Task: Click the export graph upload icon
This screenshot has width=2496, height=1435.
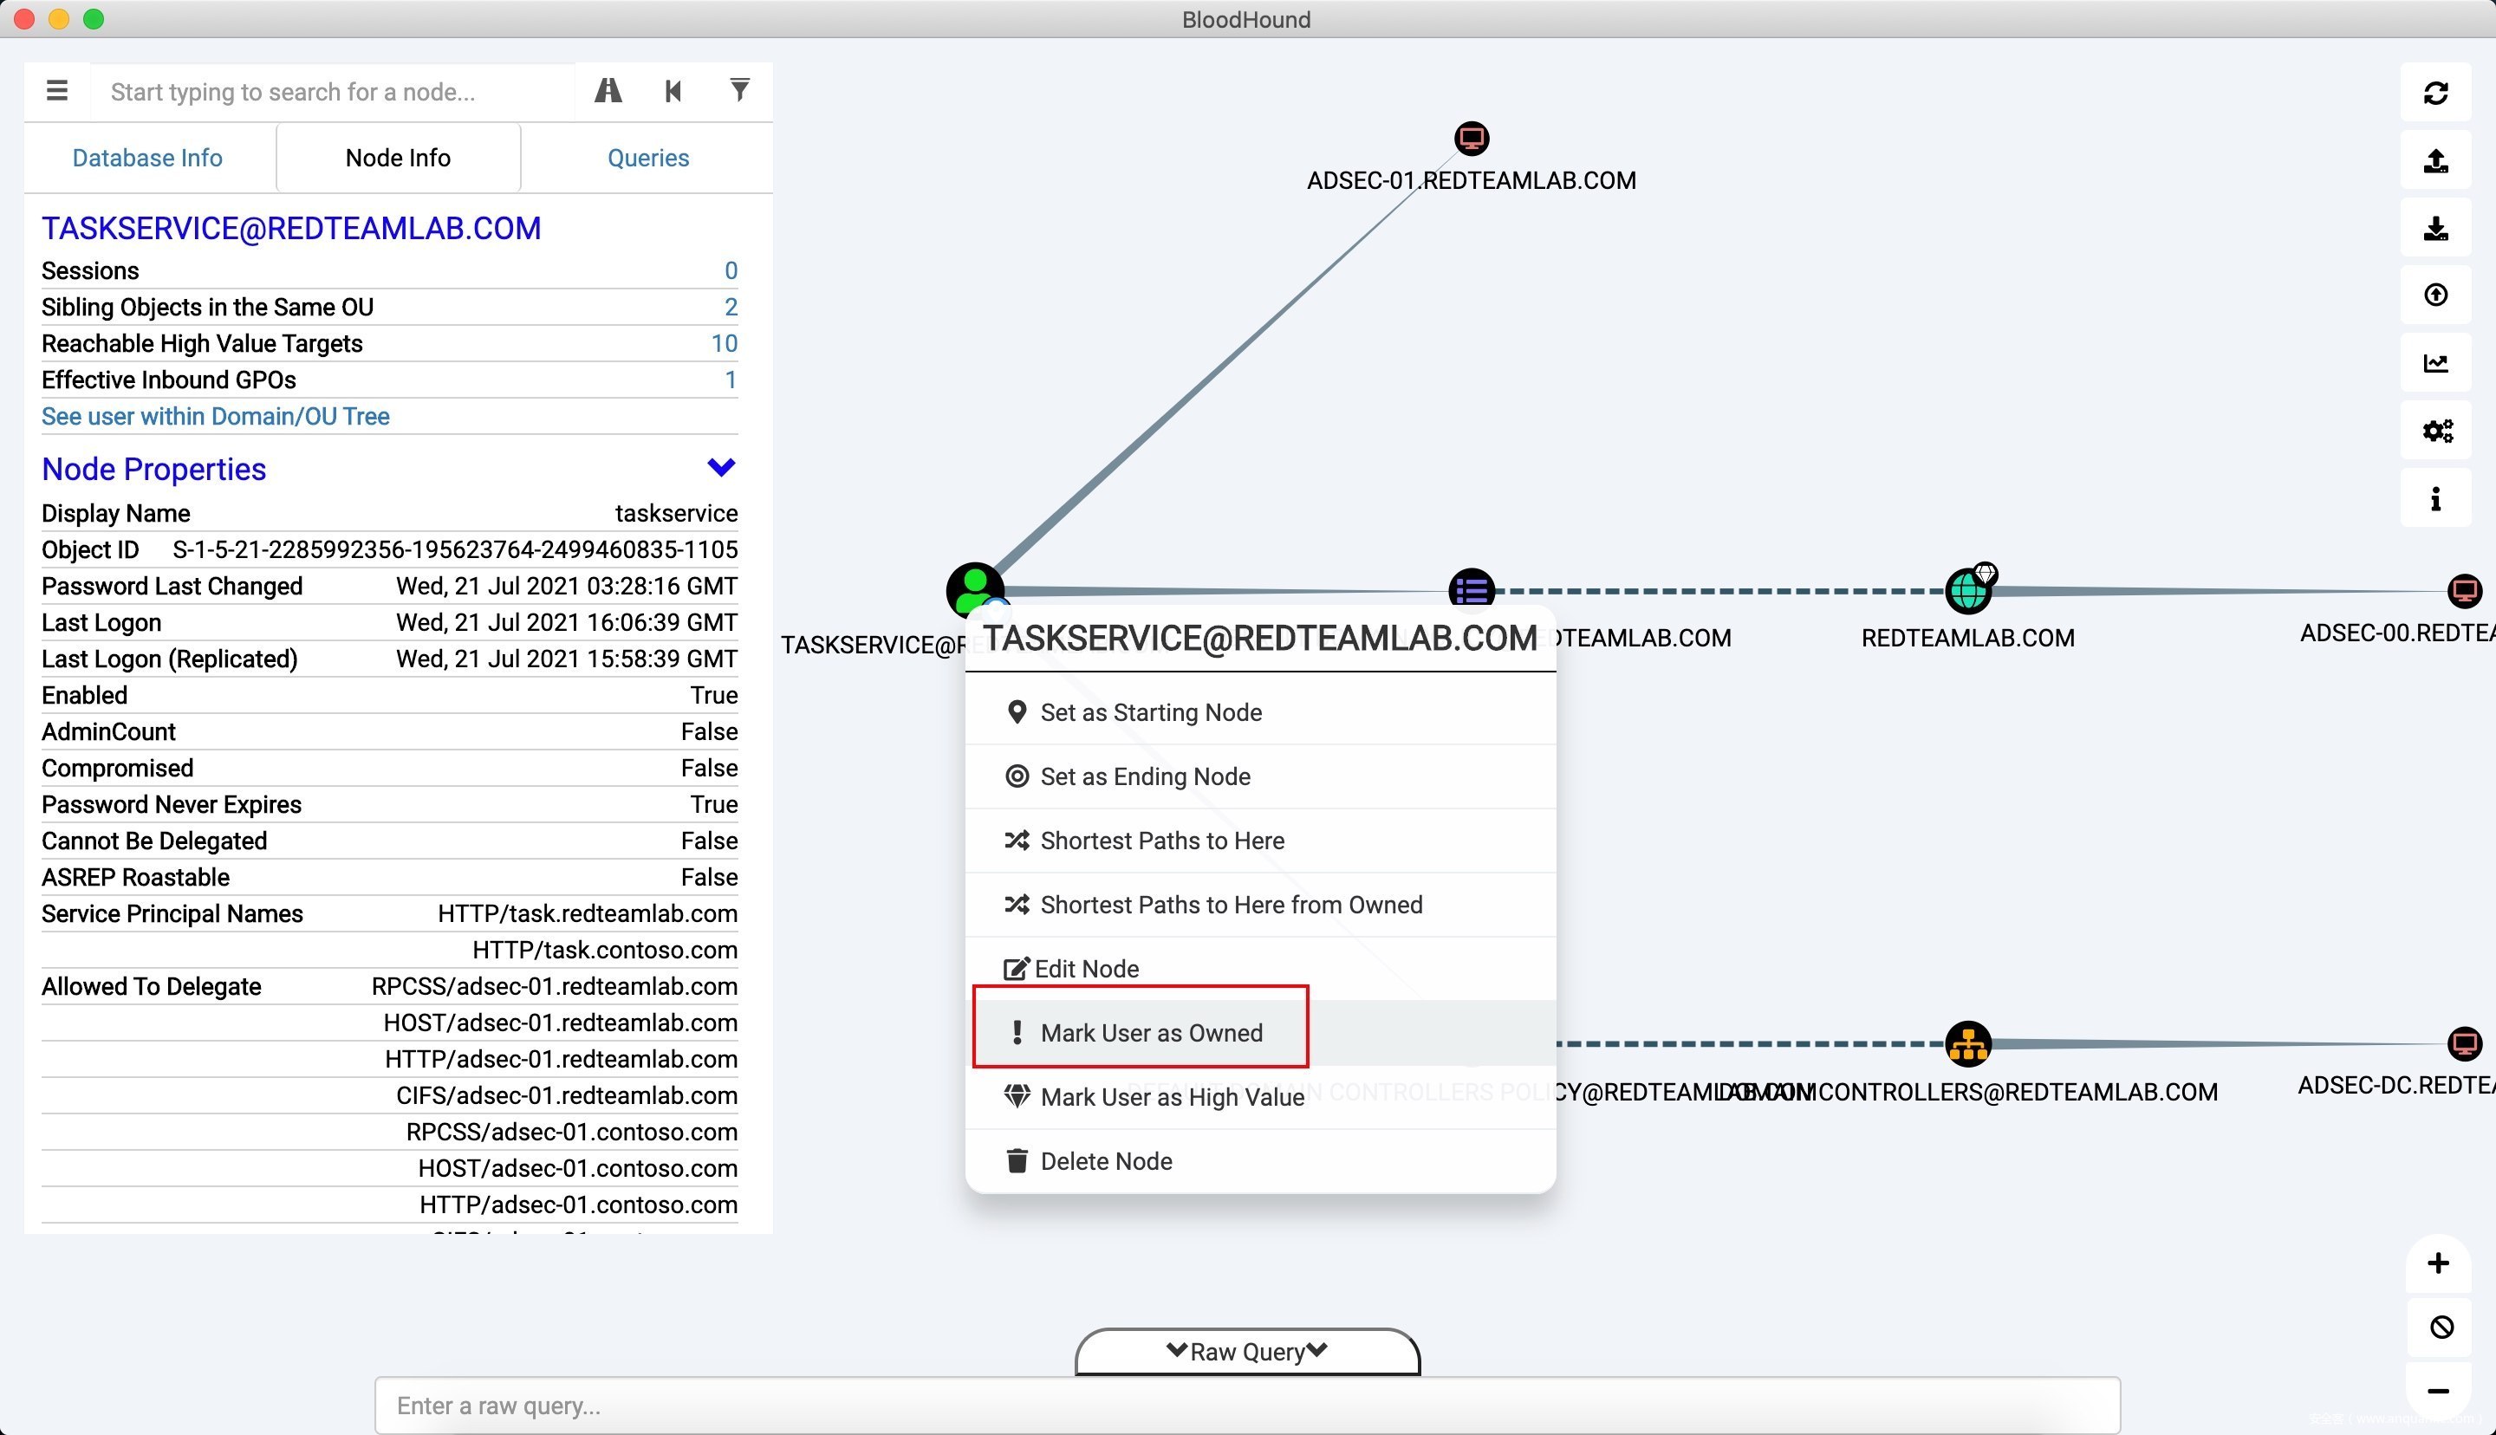Action: (2435, 160)
